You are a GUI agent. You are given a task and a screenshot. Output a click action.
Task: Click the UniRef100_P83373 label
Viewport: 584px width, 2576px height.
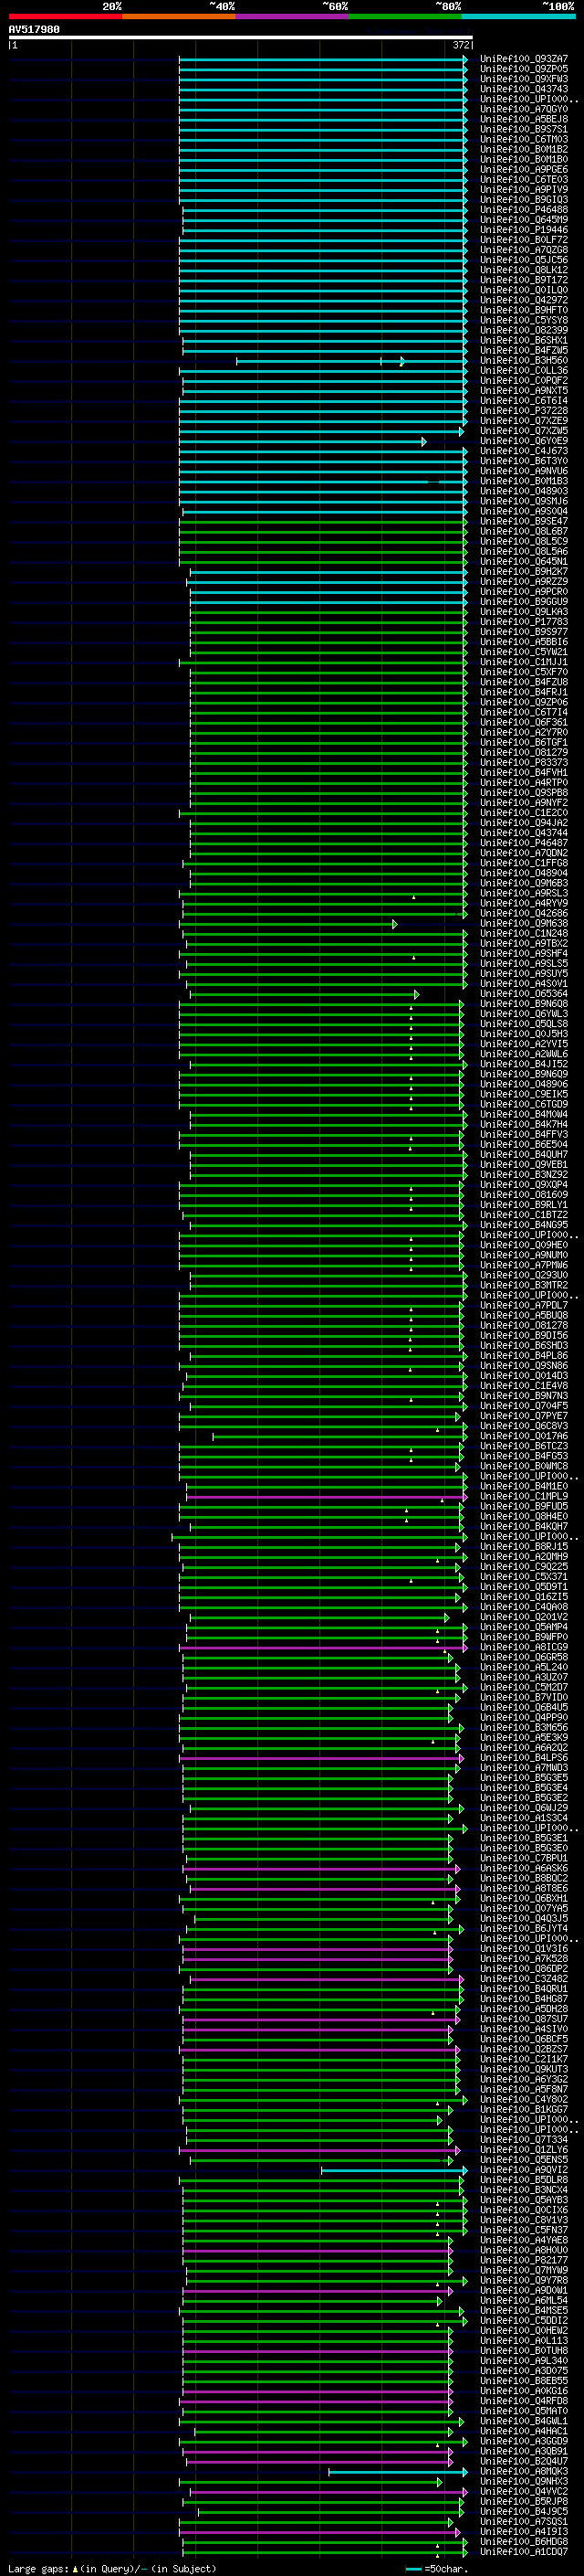[524, 762]
